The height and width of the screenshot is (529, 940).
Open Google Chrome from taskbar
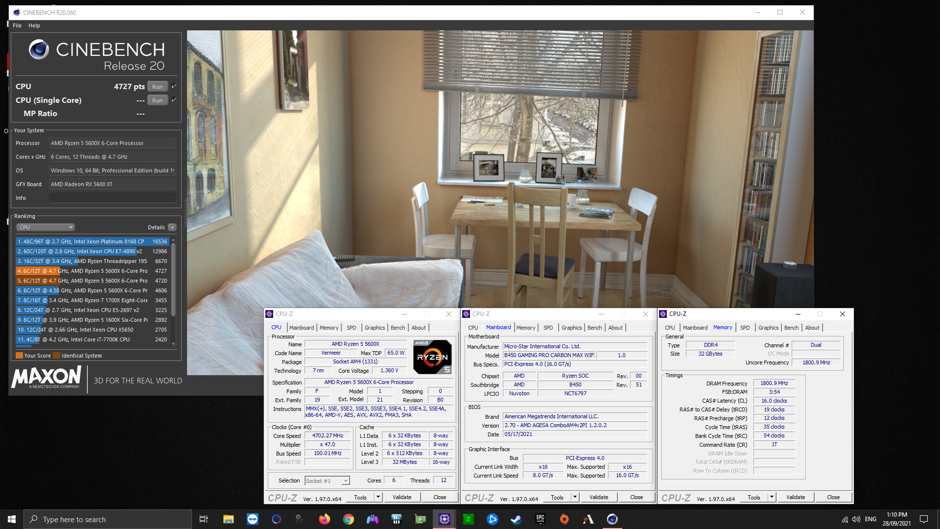[349, 519]
